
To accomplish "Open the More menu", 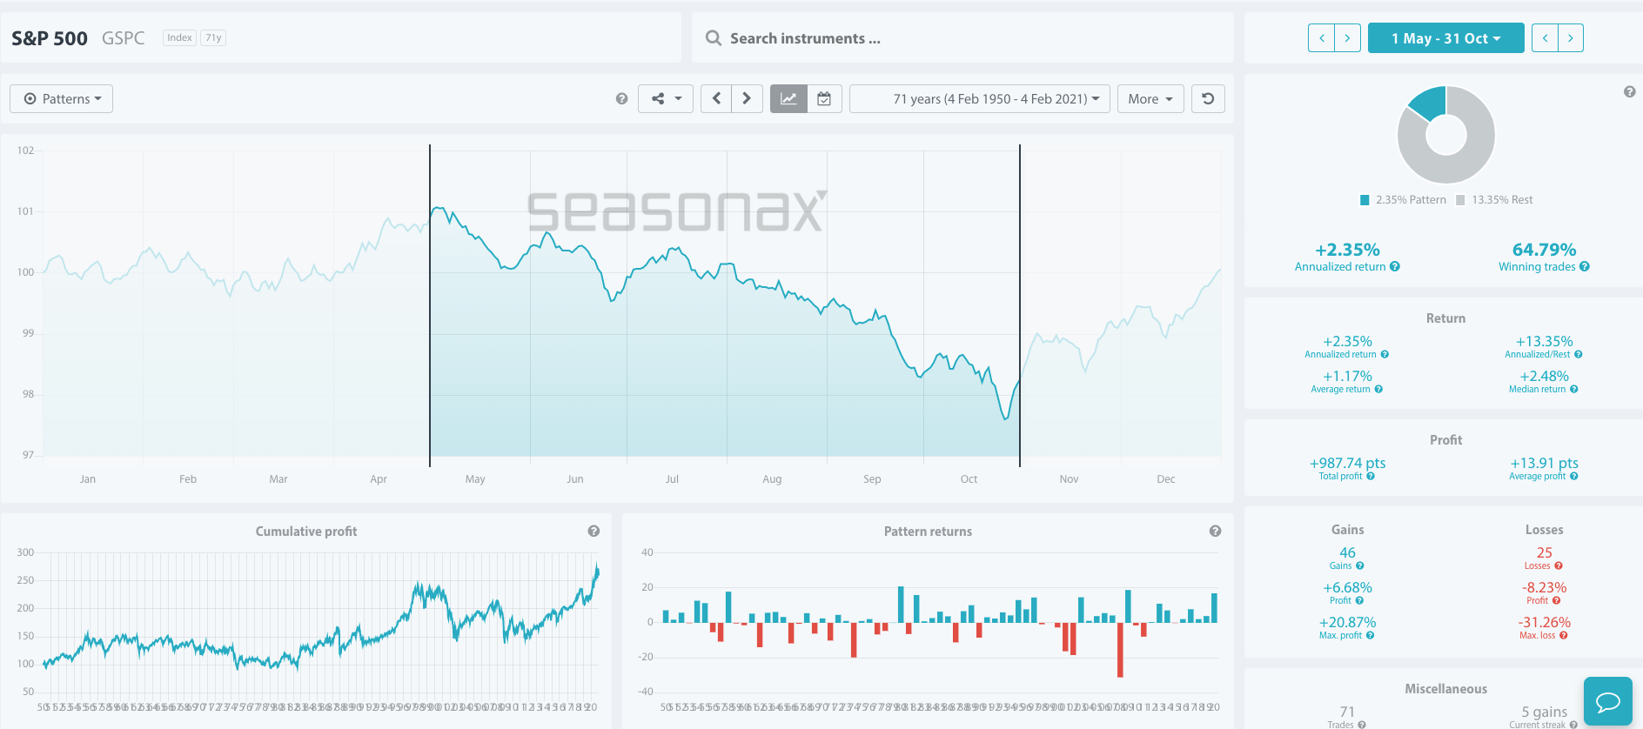I will point(1150,98).
